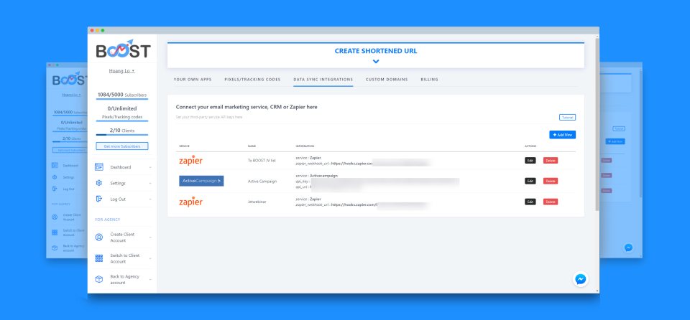Click the Add New integration button
Viewport: 690px width, 320px height.
[562, 135]
